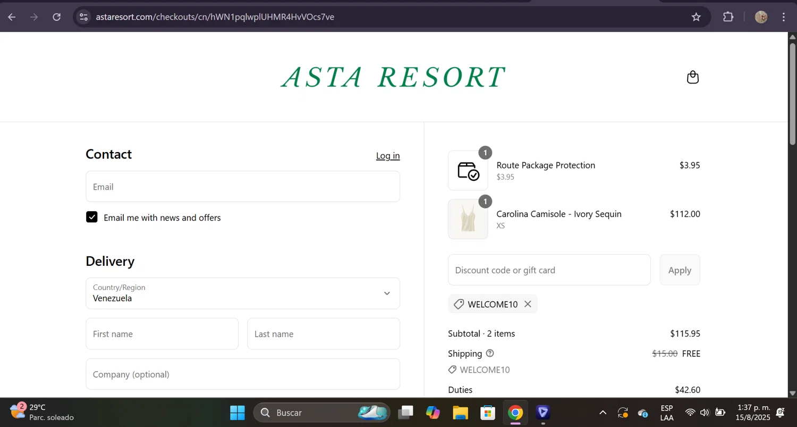Open the OneDrive cloud tray icon
The width and height of the screenshot is (797, 427).
642,413
